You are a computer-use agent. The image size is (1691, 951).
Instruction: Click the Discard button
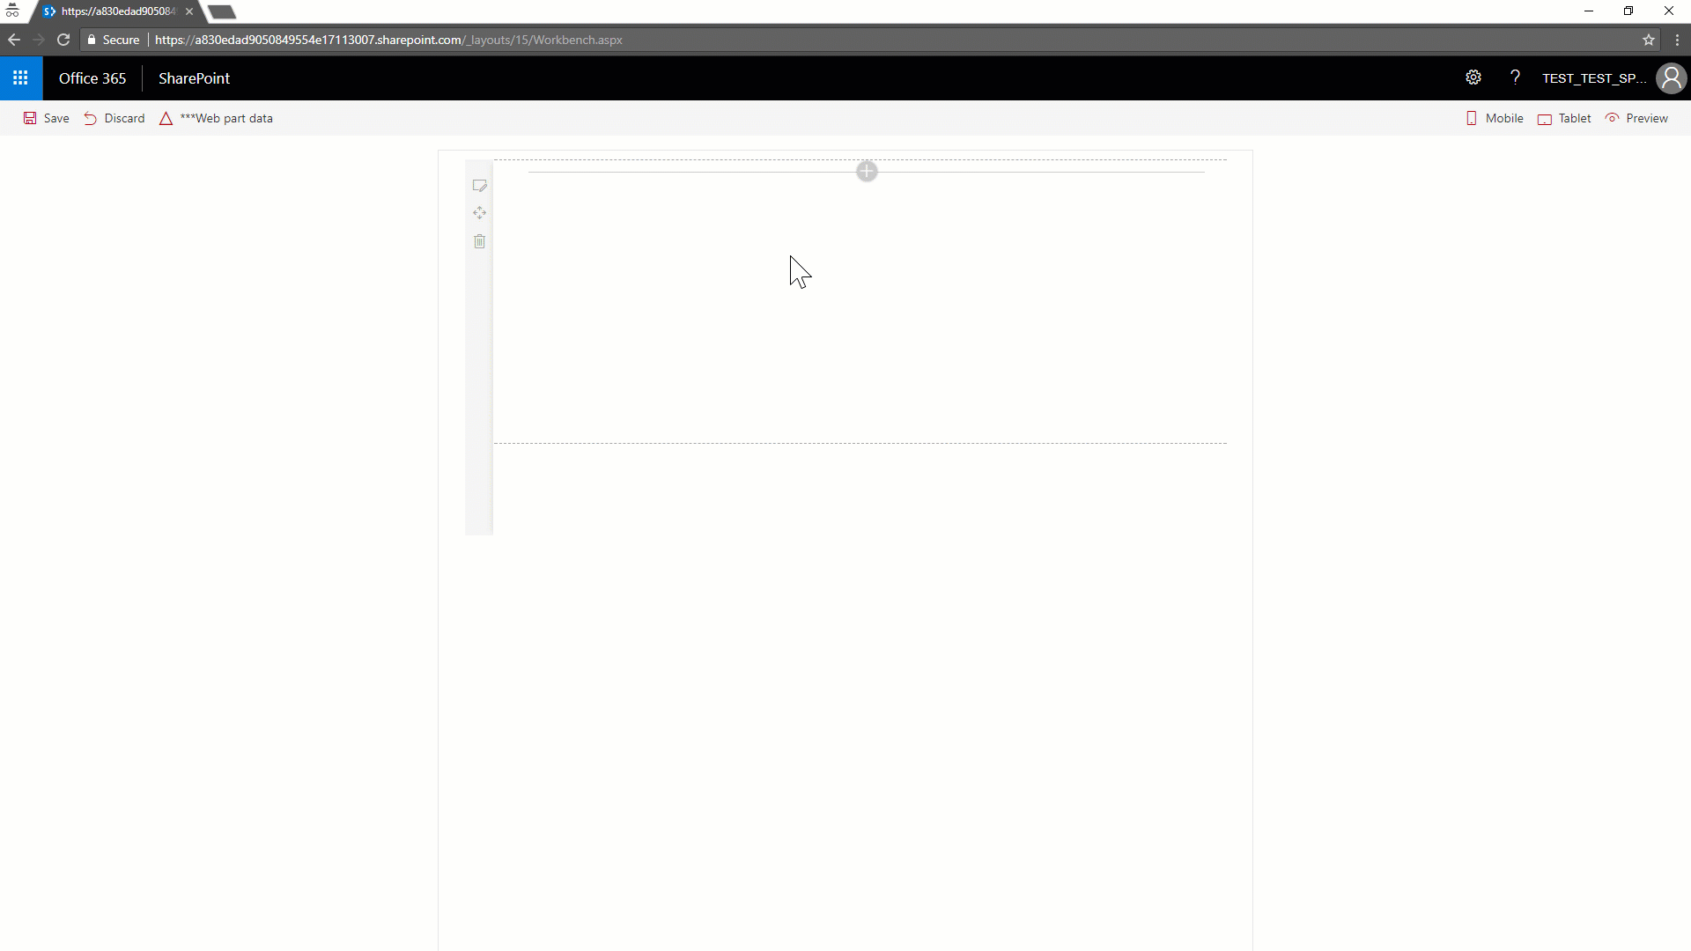[114, 117]
